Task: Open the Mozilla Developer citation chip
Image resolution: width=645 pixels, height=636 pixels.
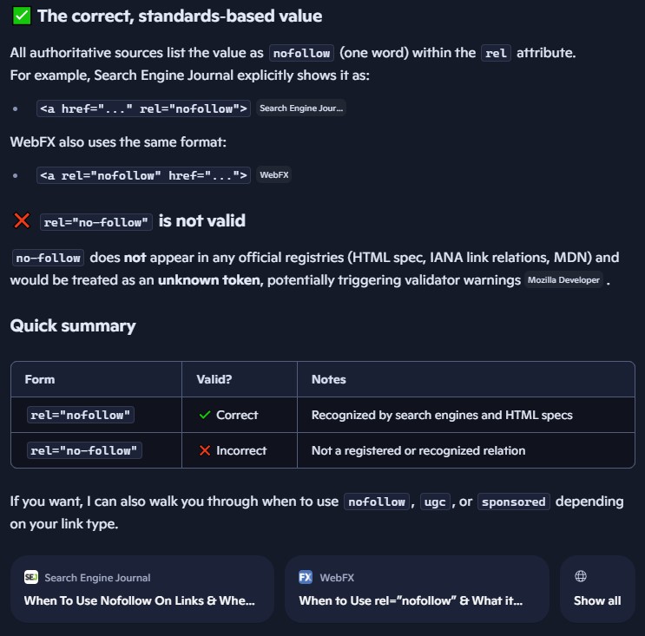Action: (x=564, y=280)
